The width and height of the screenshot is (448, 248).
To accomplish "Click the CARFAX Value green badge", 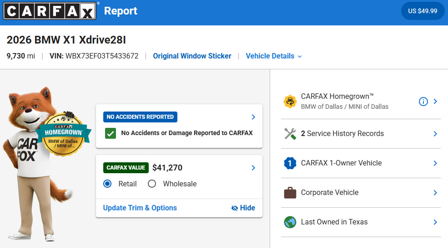I will click(126, 168).
